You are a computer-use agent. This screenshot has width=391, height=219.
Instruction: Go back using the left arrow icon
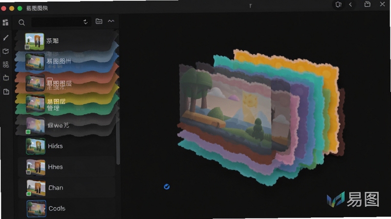coord(350,4)
